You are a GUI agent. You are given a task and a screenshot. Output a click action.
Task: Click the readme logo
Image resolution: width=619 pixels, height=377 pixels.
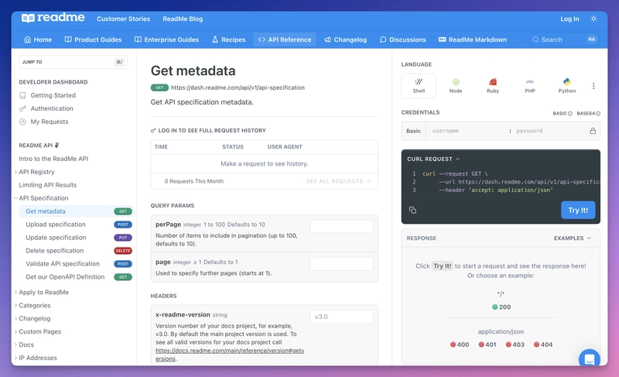tap(53, 18)
